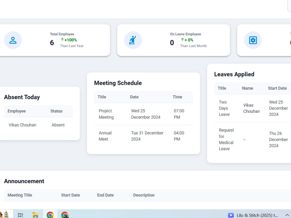The width and height of the screenshot is (291, 218).
Task: Click the Total Employee count 6
Action: [x=52, y=43]
